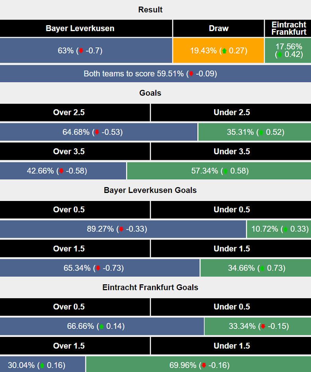Image resolution: width=311 pixels, height=372 pixels.
Task: Click the Under 3.5 goals header
Action: pos(232,152)
